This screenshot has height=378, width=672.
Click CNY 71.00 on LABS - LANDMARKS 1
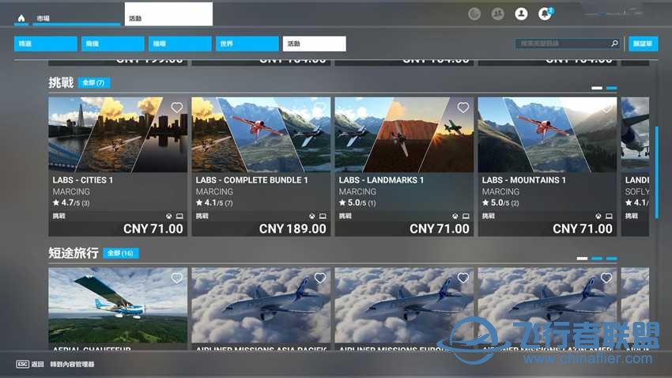click(x=440, y=229)
